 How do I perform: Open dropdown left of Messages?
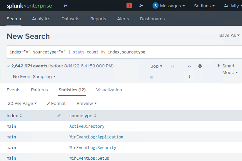pyautogui.click(x=141, y=6)
